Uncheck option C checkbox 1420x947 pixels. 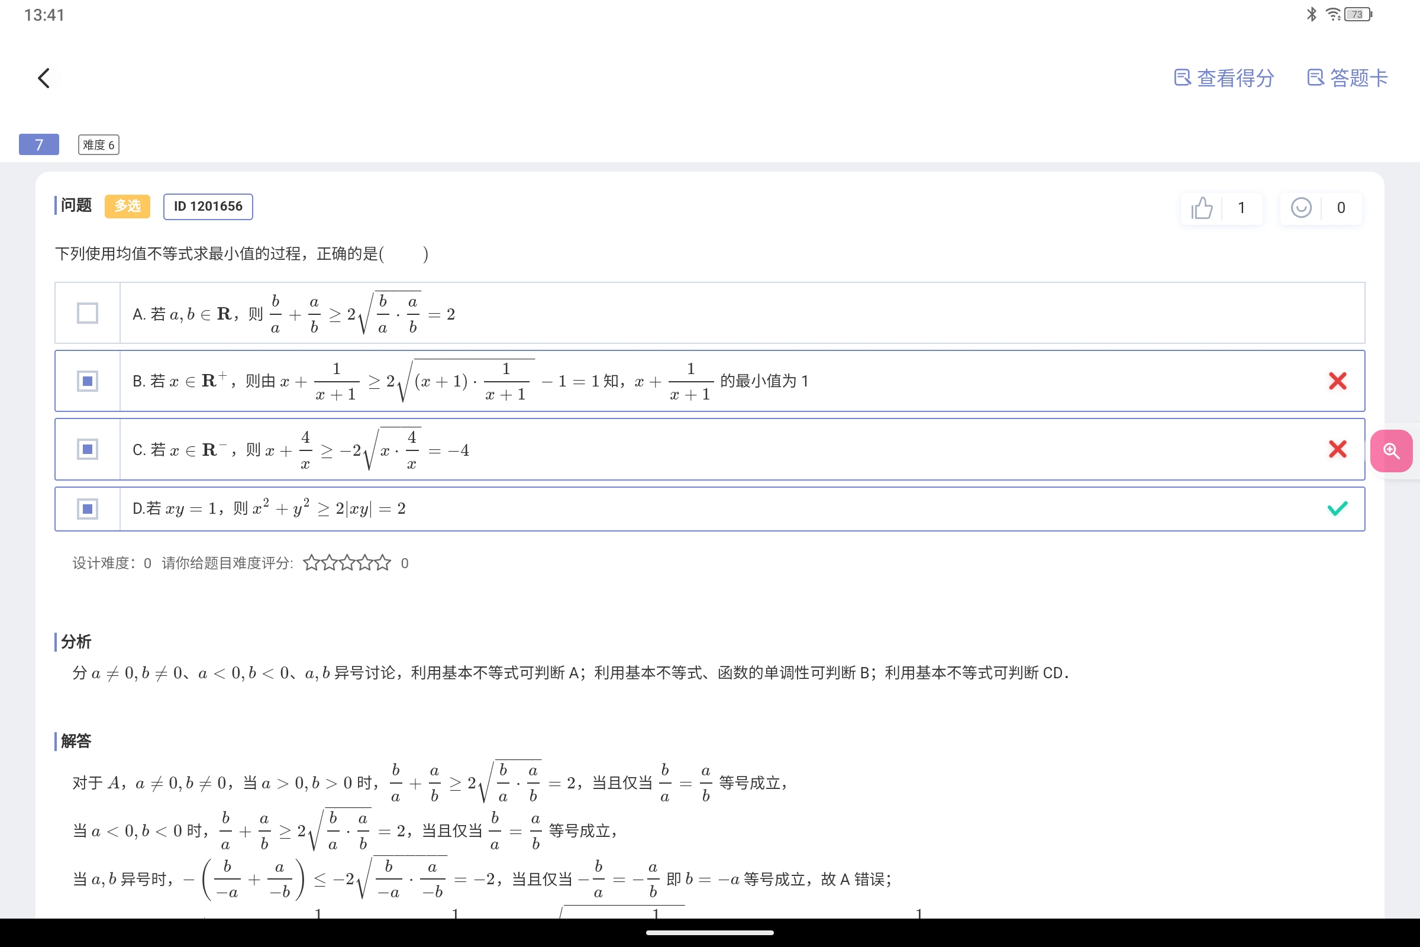(88, 449)
